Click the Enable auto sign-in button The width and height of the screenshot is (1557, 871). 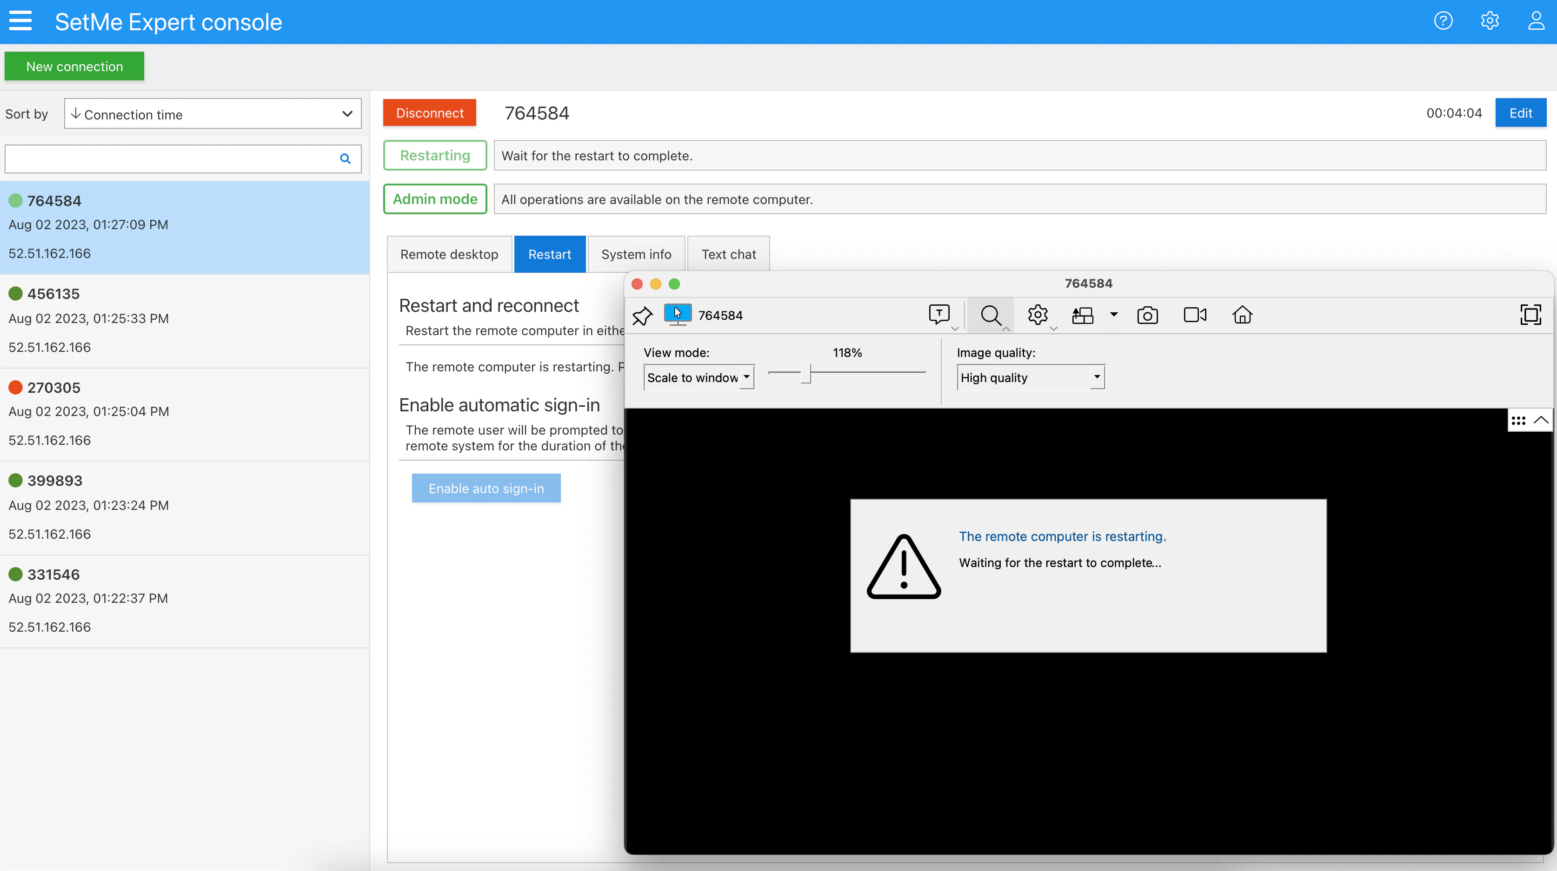(x=486, y=488)
